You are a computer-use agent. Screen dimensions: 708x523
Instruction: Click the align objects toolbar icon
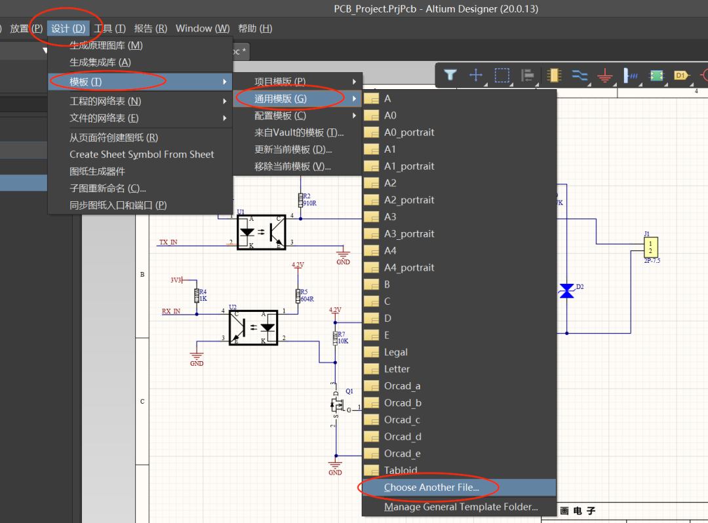click(x=527, y=75)
